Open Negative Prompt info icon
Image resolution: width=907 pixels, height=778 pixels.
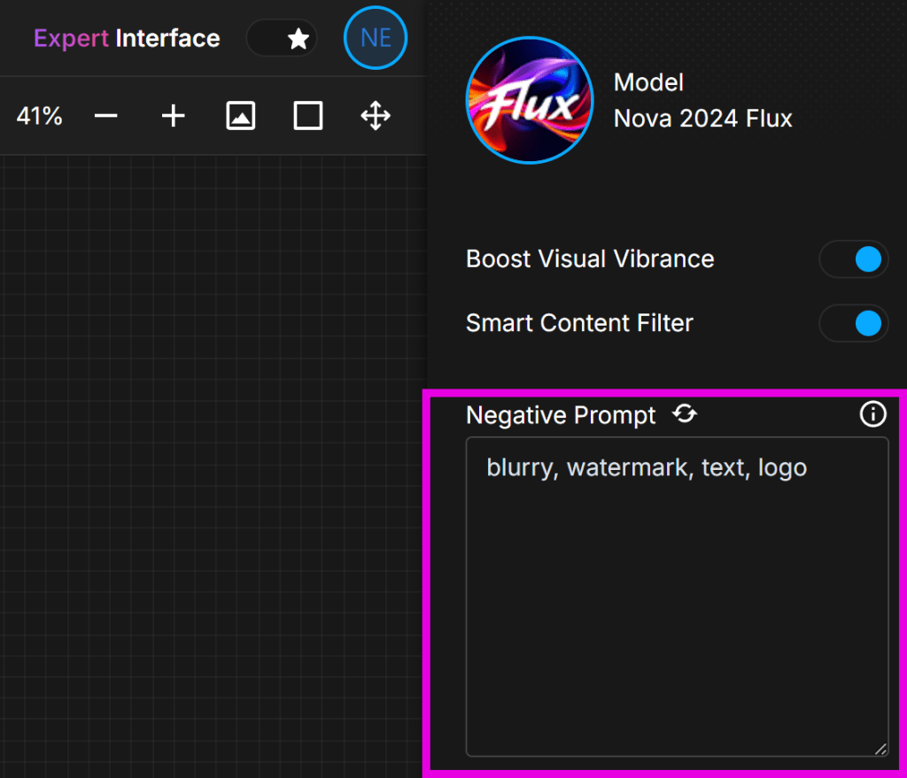[872, 414]
